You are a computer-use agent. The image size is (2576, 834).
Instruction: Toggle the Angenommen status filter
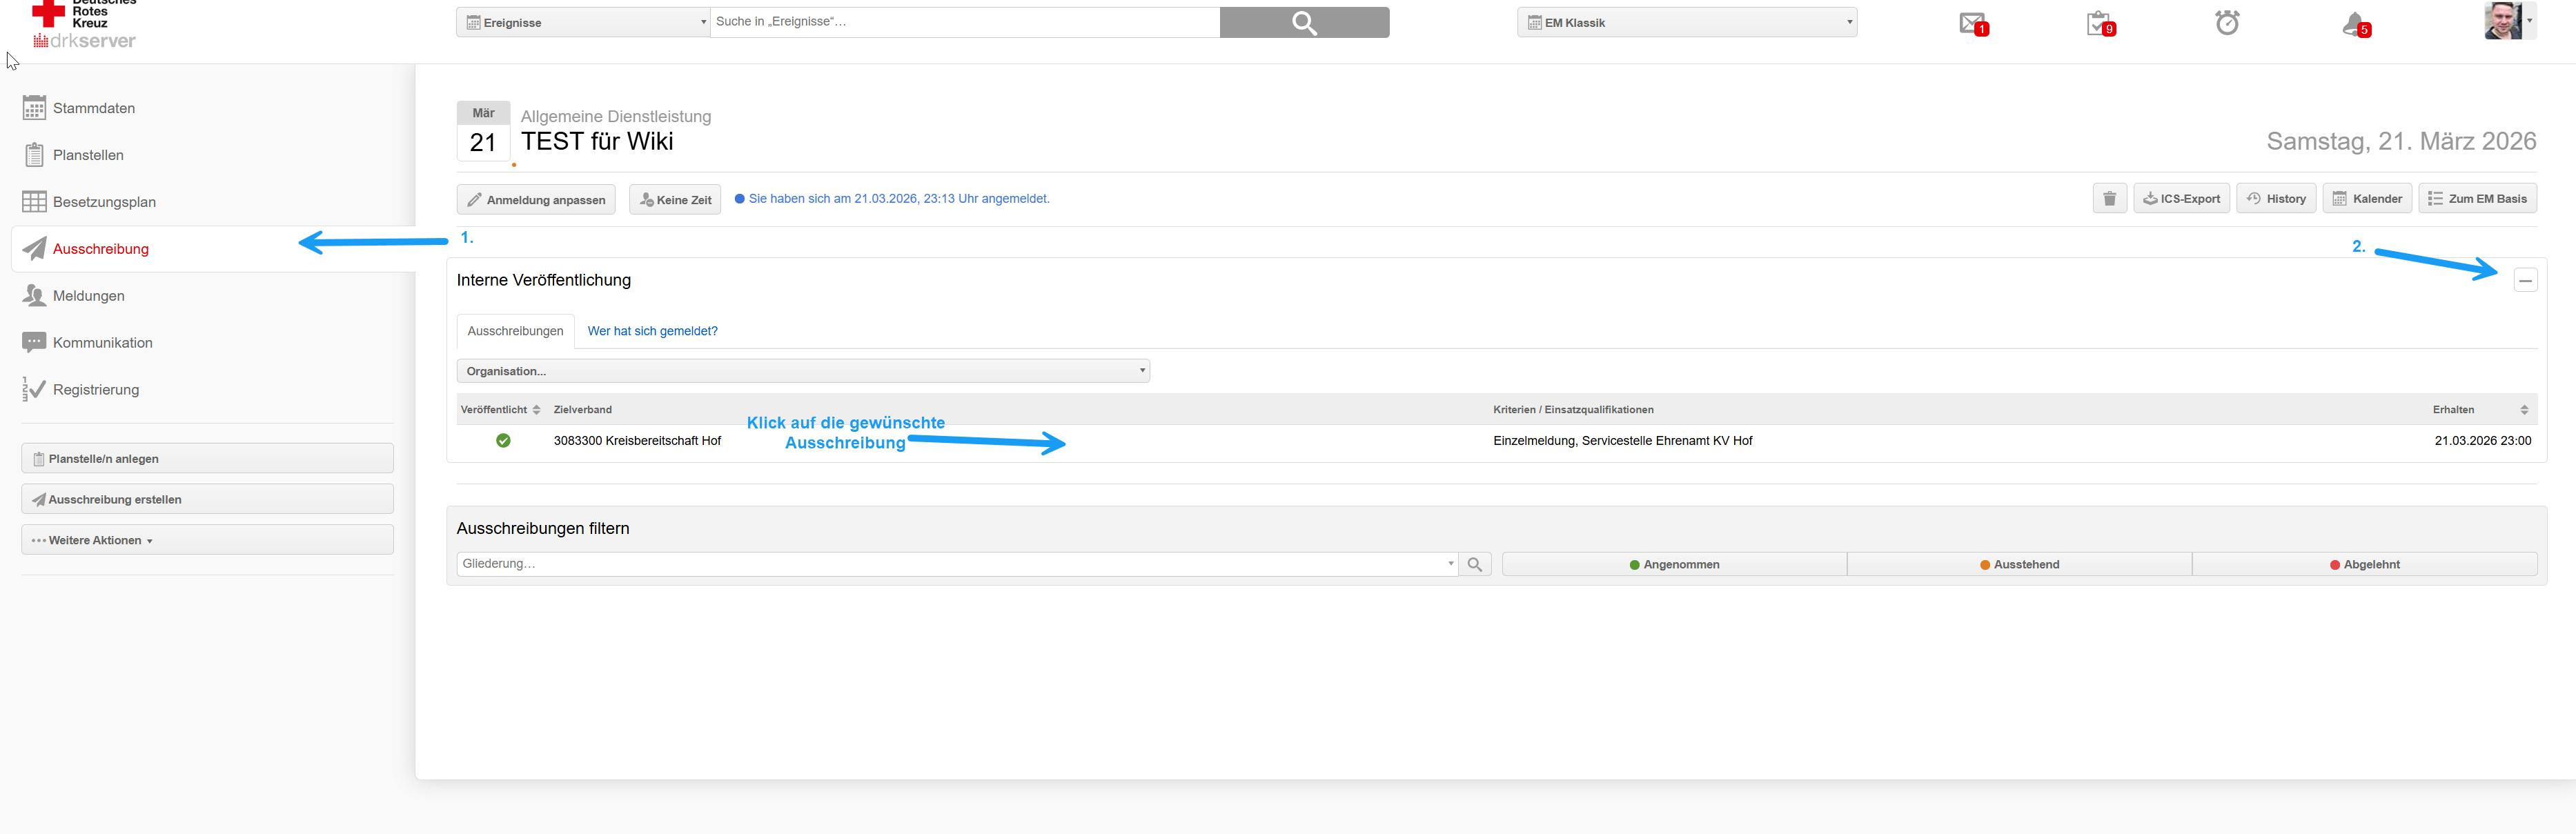[1674, 565]
